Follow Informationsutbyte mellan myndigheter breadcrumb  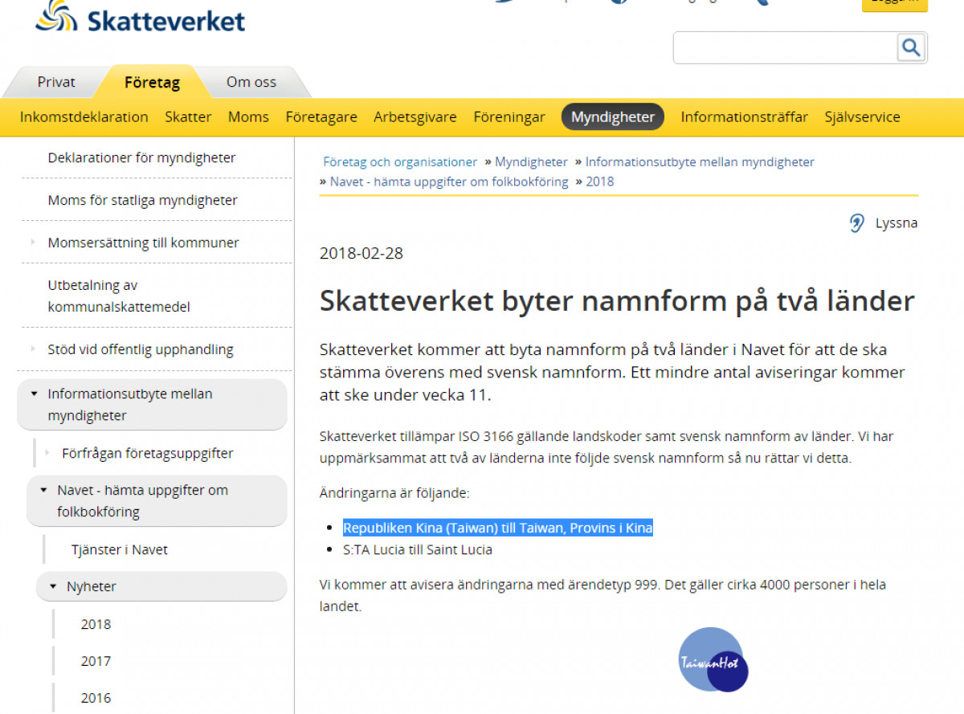(700, 162)
